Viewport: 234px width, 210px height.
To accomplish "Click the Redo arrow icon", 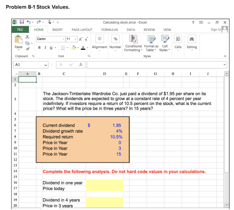I will (38, 22).
